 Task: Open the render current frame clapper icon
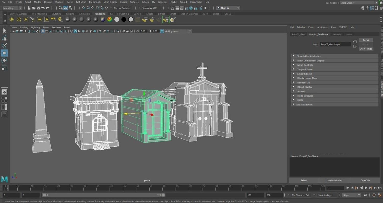coord(177,8)
